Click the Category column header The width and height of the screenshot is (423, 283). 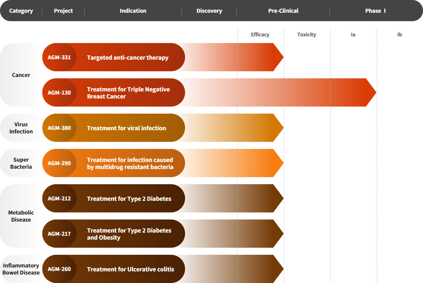point(21,11)
